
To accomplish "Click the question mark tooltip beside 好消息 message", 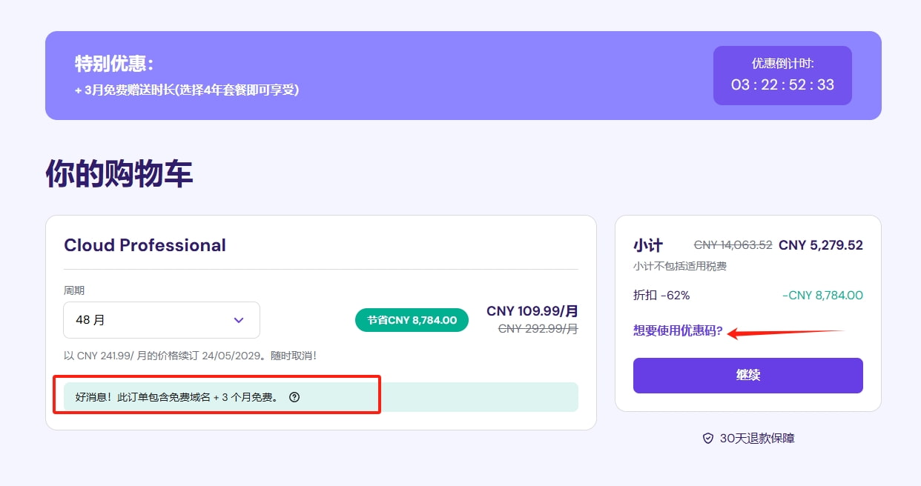I will [x=294, y=398].
